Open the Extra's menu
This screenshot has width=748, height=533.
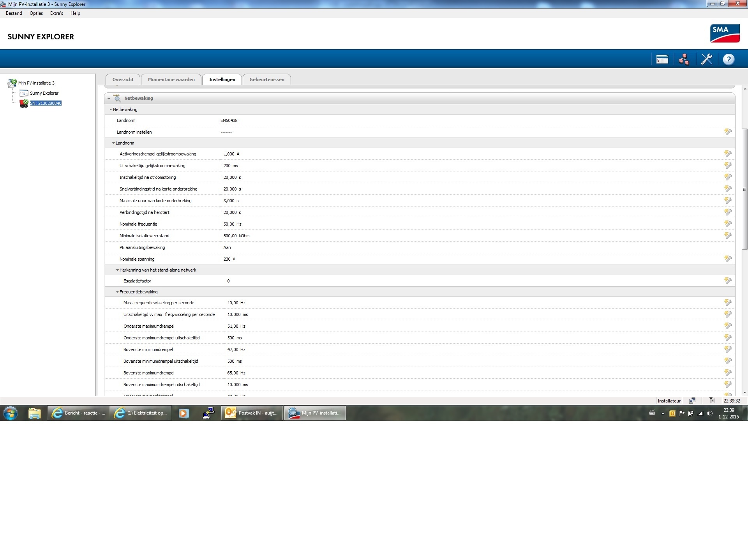tap(56, 13)
